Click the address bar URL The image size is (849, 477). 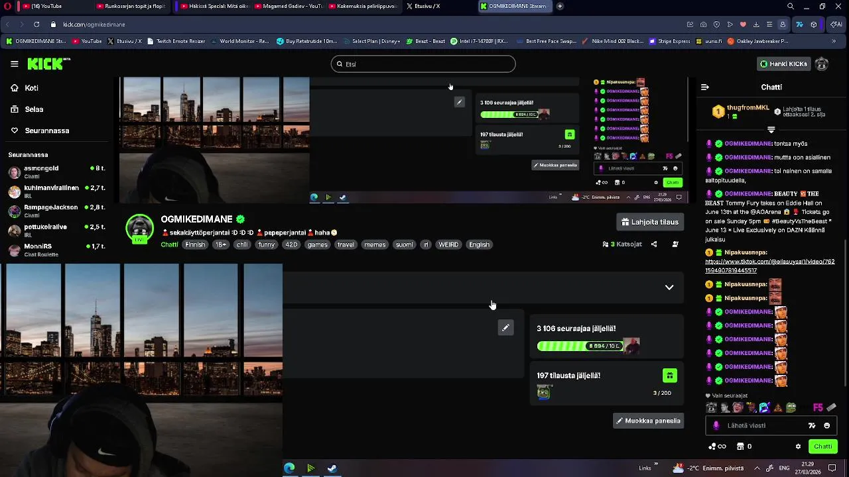click(94, 25)
